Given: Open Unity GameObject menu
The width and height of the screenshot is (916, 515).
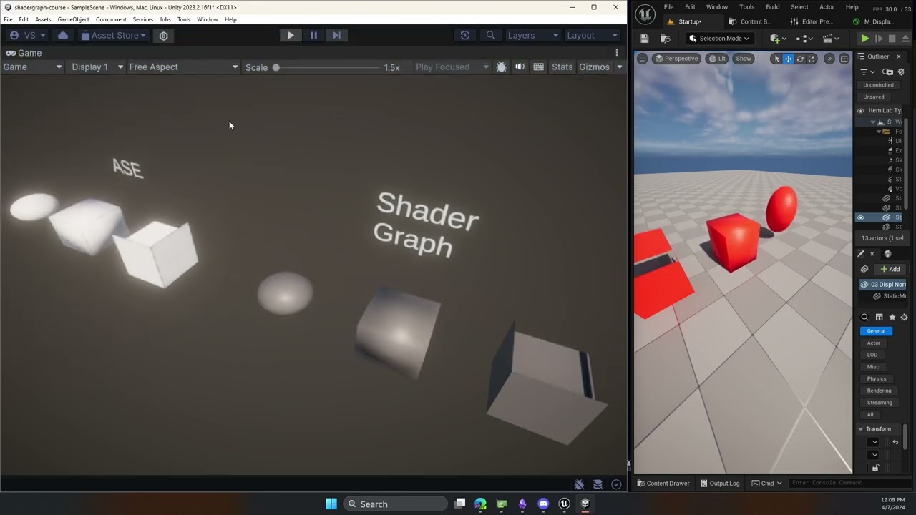Looking at the screenshot, I should [x=72, y=19].
